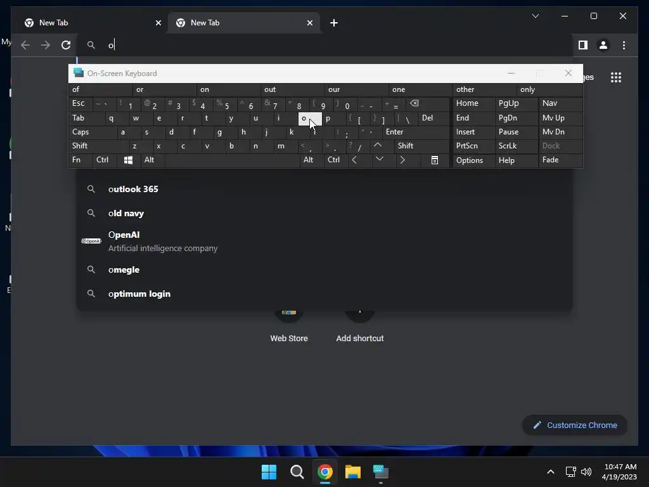Click the Chrome forward arrow
The width and height of the screenshot is (649, 487).
click(46, 45)
